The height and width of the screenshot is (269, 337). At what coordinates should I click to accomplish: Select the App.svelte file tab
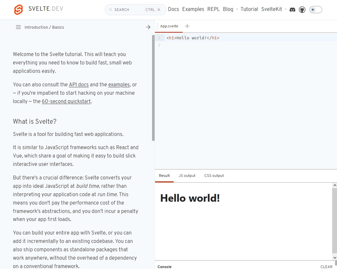click(x=169, y=26)
